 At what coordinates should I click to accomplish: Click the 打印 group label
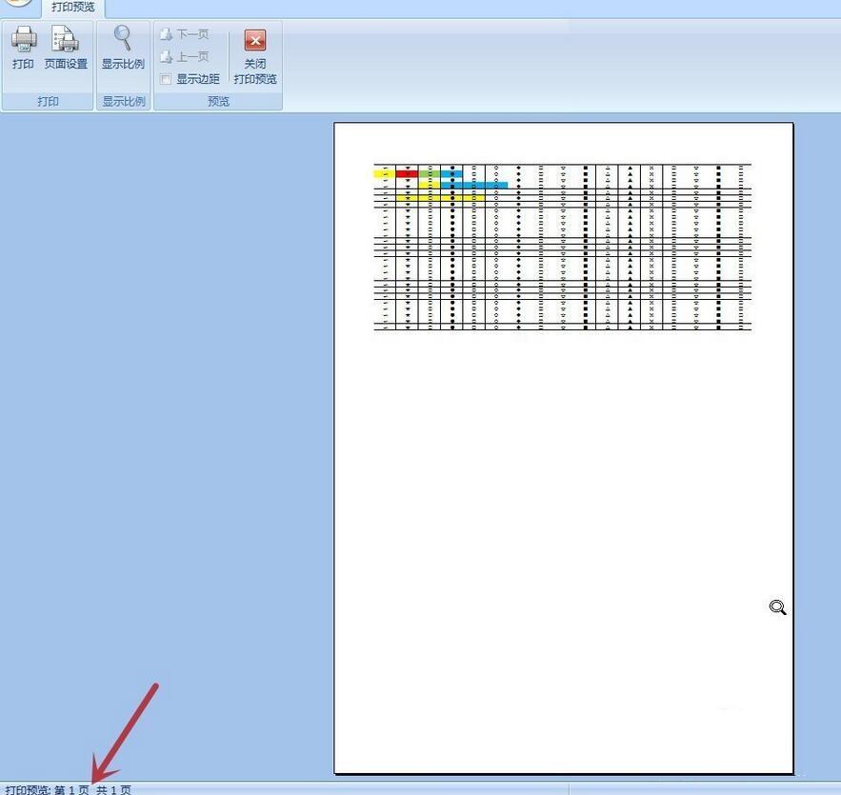pos(48,101)
